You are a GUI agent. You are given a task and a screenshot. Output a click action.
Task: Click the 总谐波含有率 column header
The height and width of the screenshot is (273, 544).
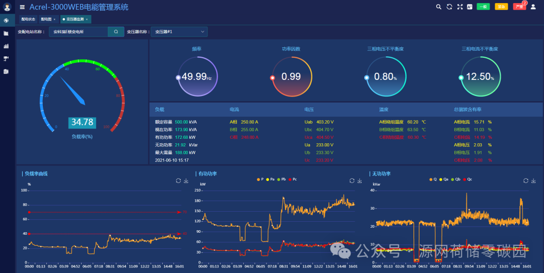[x=467, y=110]
